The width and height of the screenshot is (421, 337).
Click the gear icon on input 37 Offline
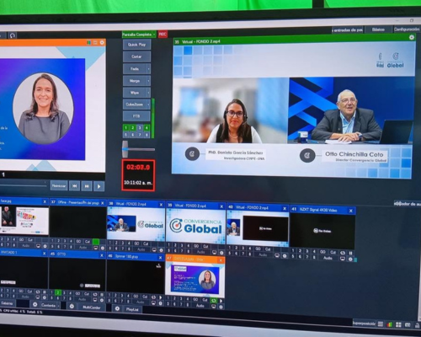pos(103,248)
